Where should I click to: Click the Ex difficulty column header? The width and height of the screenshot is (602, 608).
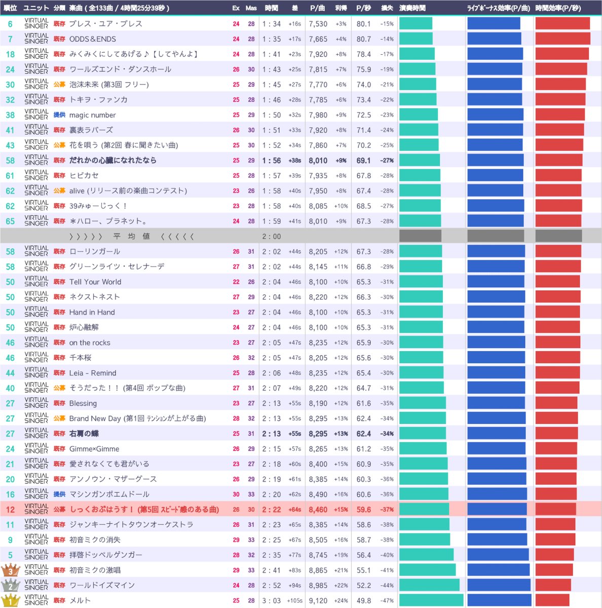236,8
